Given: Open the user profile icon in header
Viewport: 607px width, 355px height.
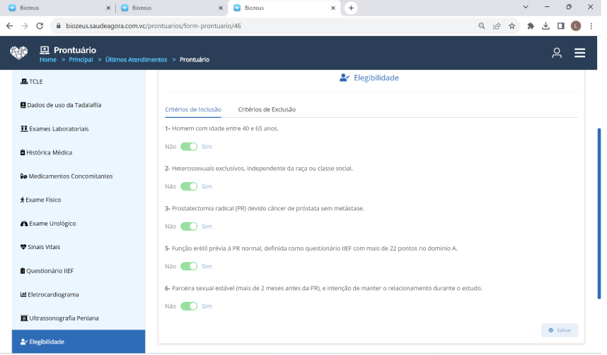Looking at the screenshot, I should [x=557, y=53].
